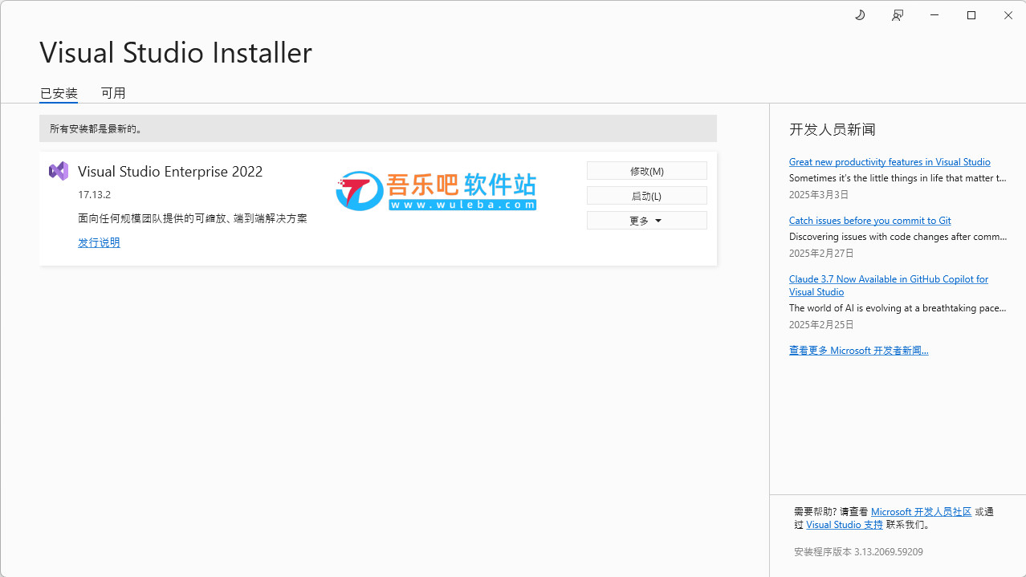Click the 开发人员新闻 heading

pyautogui.click(x=833, y=129)
